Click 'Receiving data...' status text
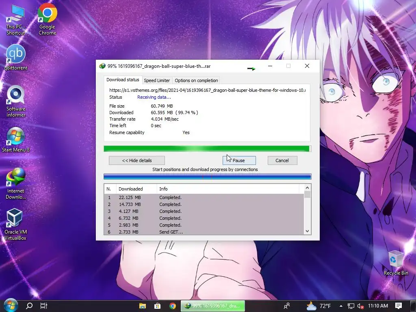 click(x=154, y=97)
